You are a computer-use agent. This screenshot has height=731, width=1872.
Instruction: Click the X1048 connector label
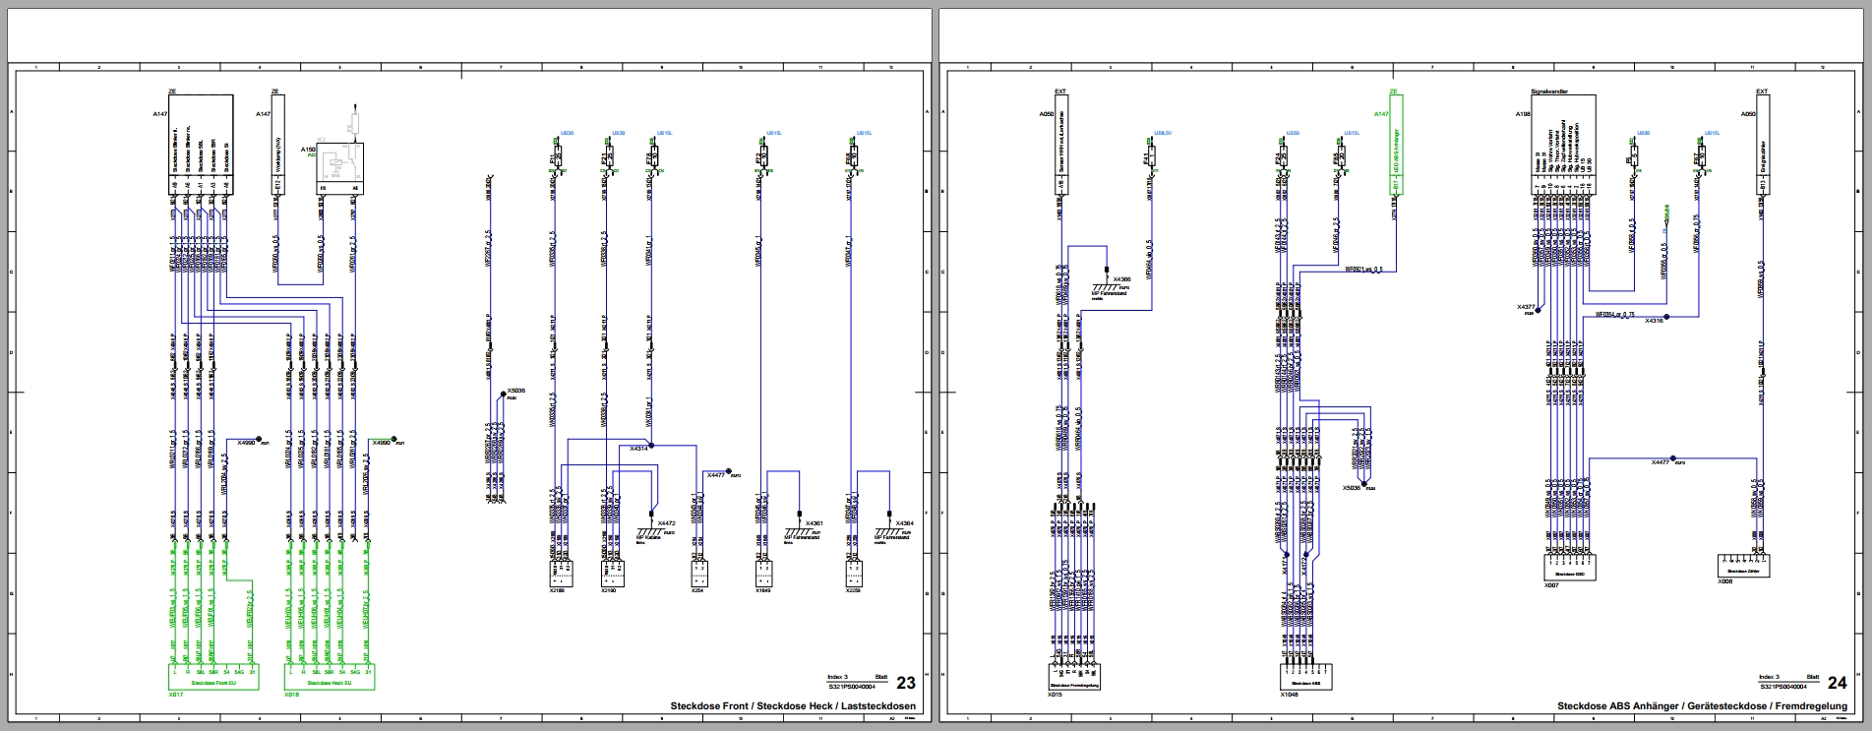coord(1290,695)
